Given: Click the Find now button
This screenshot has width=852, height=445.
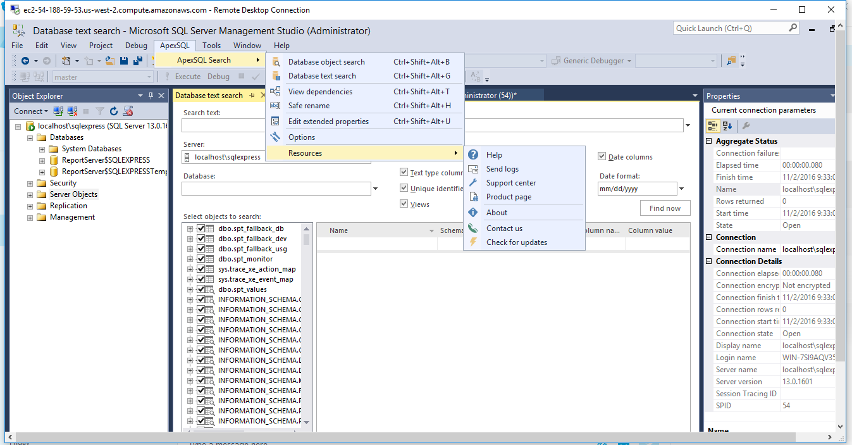Looking at the screenshot, I should pyautogui.click(x=665, y=208).
